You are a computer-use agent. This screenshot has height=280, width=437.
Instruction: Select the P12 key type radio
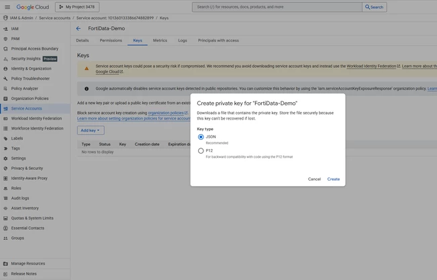coord(201,151)
